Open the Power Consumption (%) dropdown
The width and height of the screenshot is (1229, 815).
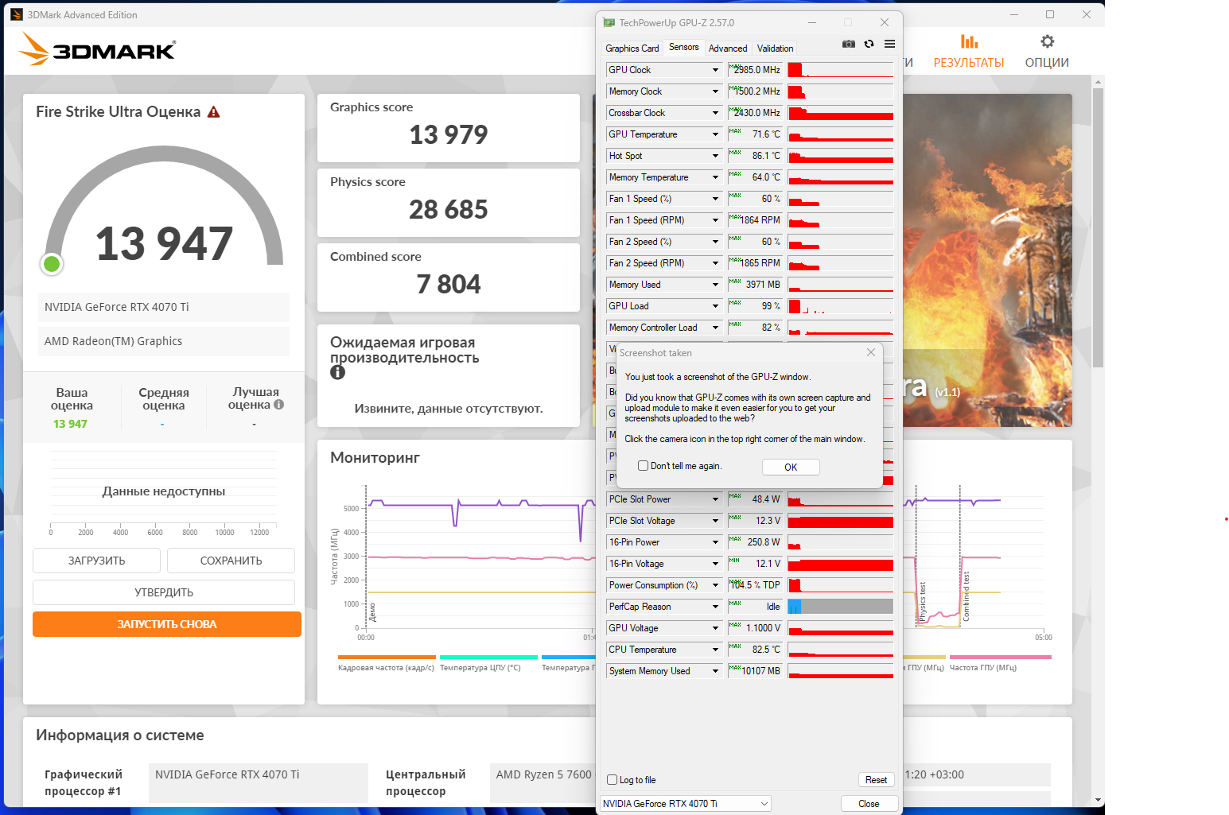[x=715, y=585]
